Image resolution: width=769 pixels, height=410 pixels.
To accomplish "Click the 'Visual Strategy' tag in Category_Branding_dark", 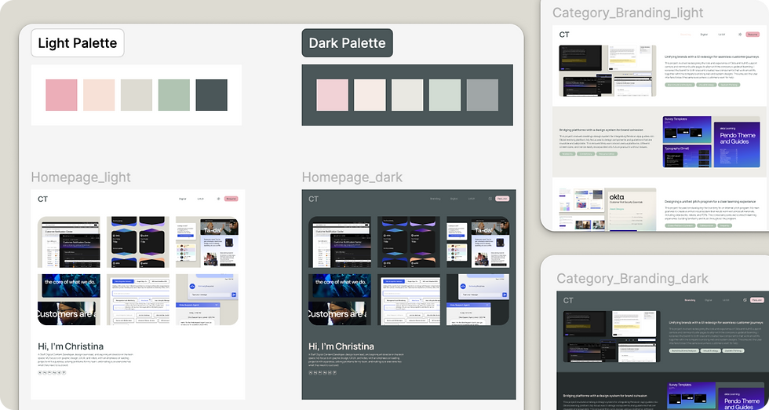I will tap(710, 350).
